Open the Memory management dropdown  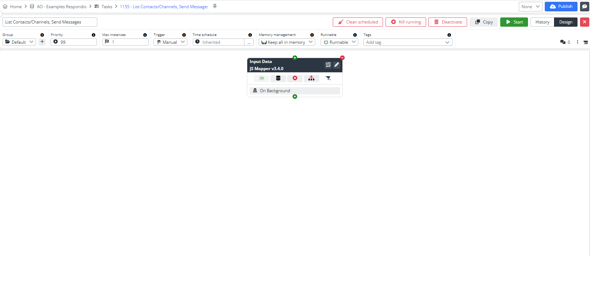pyautogui.click(x=287, y=42)
